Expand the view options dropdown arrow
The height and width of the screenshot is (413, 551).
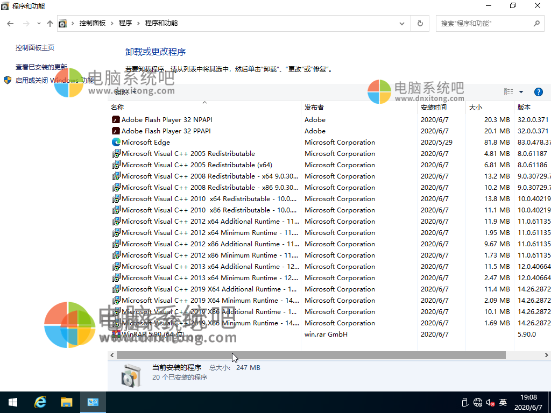coord(520,91)
